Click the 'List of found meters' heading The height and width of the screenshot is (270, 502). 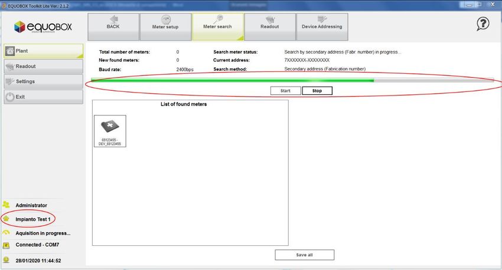[x=184, y=104]
